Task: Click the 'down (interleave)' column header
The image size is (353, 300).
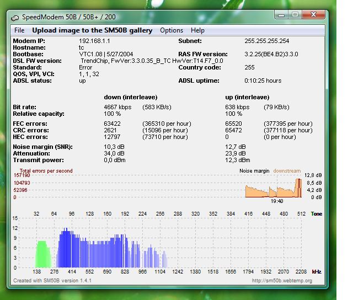Action: [131, 97]
